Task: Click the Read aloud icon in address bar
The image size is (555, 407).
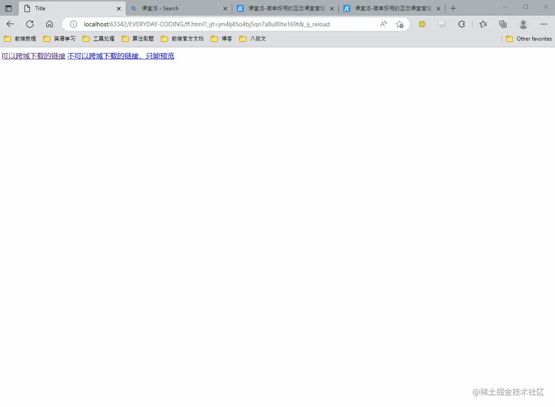Action: [383, 24]
